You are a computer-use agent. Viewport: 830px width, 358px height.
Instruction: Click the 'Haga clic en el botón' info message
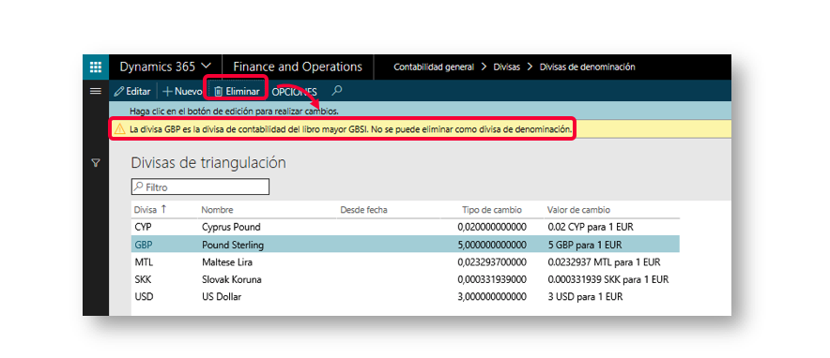click(x=234, y=112)
